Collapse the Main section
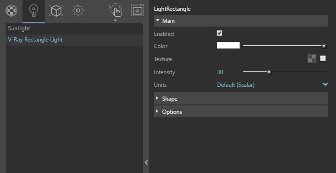This screenshot has width=336, height=173. 241,21
